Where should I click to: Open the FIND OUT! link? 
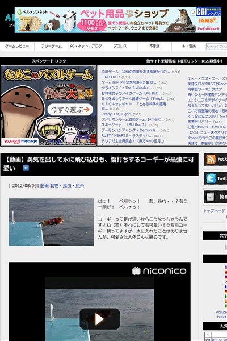[111, 77]
